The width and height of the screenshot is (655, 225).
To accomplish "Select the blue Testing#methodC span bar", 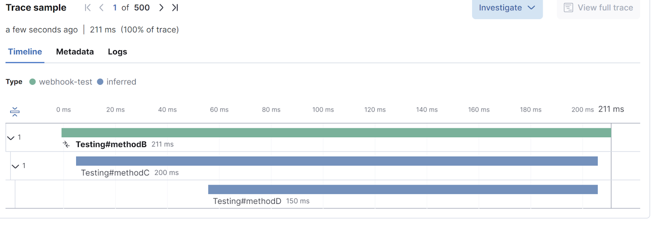I will 337,161.
